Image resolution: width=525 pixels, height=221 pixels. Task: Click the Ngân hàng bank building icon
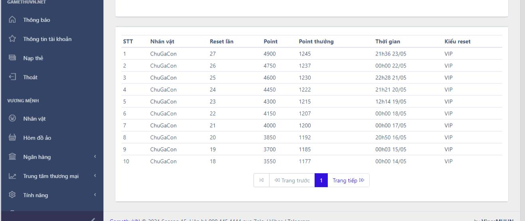click(12, 157)
